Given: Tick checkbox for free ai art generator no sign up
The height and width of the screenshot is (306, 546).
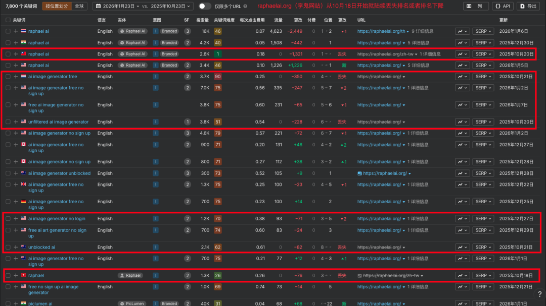Looking at the screenshot, I should pyautogui.click(x=8, y=230).
